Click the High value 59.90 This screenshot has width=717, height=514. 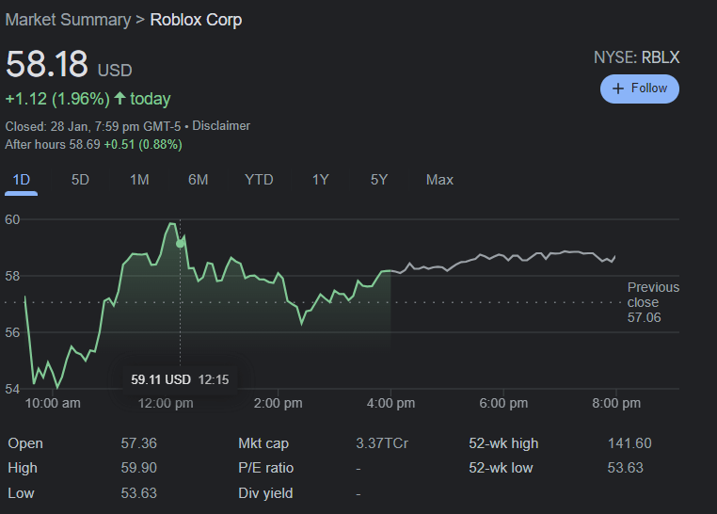pyautogui.click(x=138, y=468)
